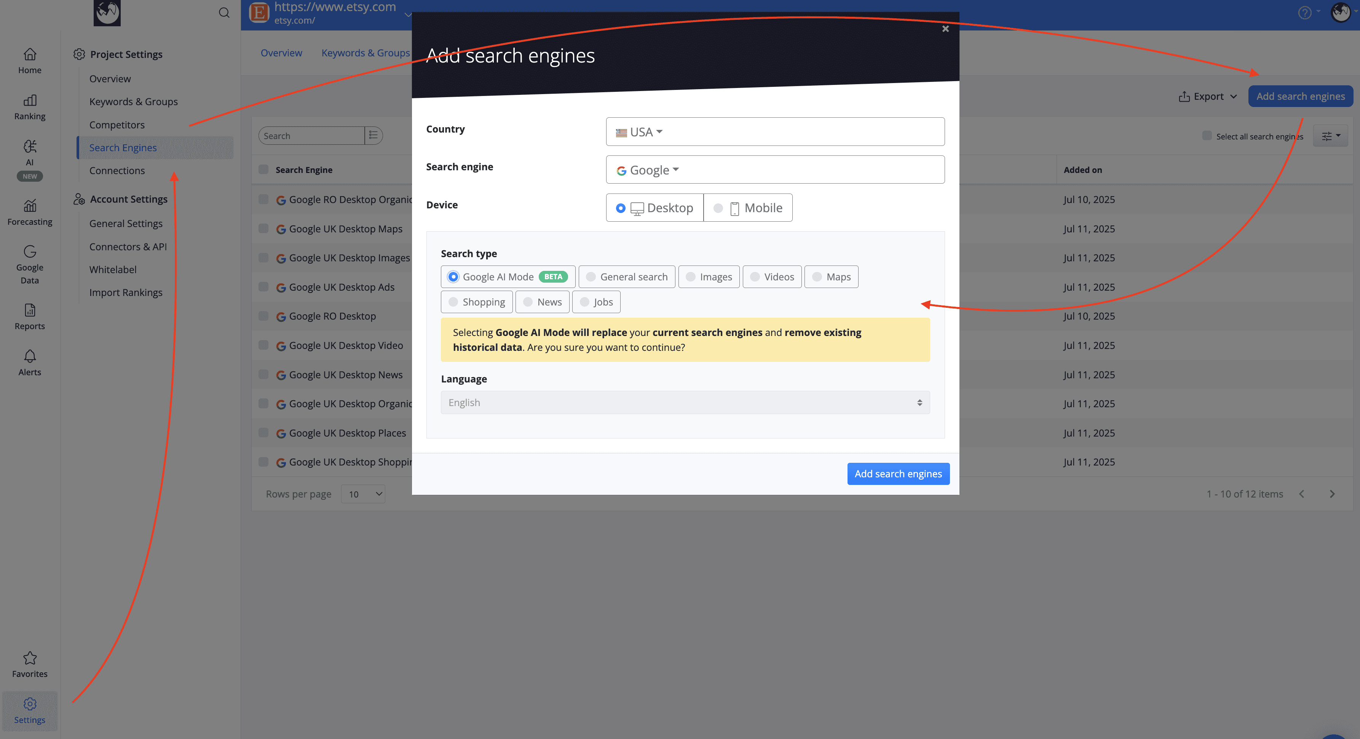Viewport: 1360px width, 739px height.
Task: Open Rows per page dropdown
Action: pyautogui.click(x=363, y=494)
